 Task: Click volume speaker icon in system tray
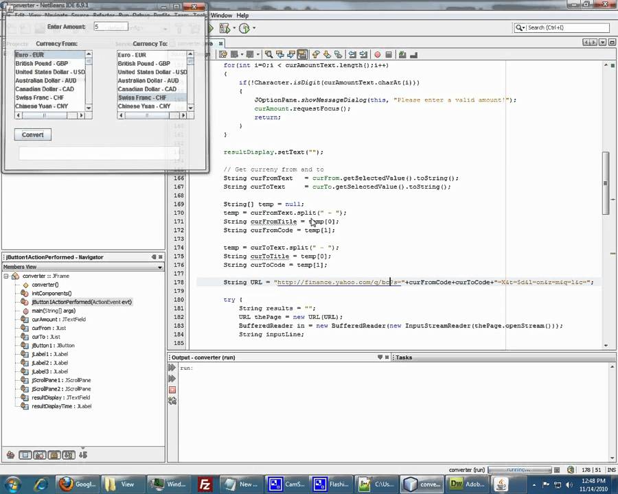coord(569,484)
